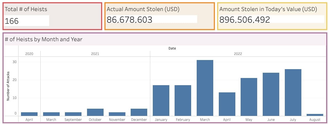Click the January 2022 bar
This screenshot has height=125, width=329.
161,100
